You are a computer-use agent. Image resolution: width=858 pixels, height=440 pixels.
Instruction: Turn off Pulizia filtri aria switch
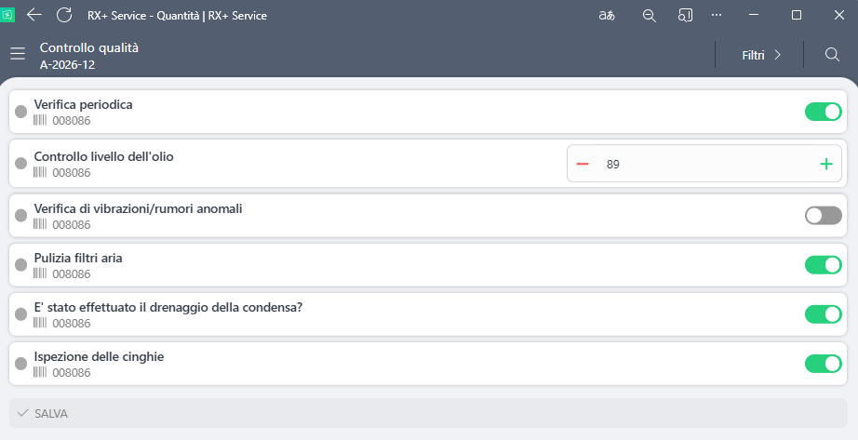coord(823,265)
